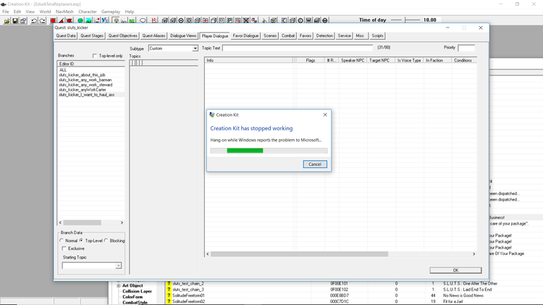Click the Info list horizontal scrollbar thumb

(299, 254)
